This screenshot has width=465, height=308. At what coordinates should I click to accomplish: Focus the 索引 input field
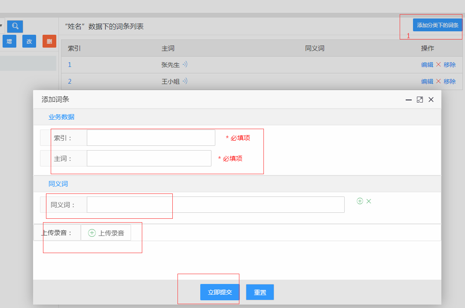pos(151,138)
